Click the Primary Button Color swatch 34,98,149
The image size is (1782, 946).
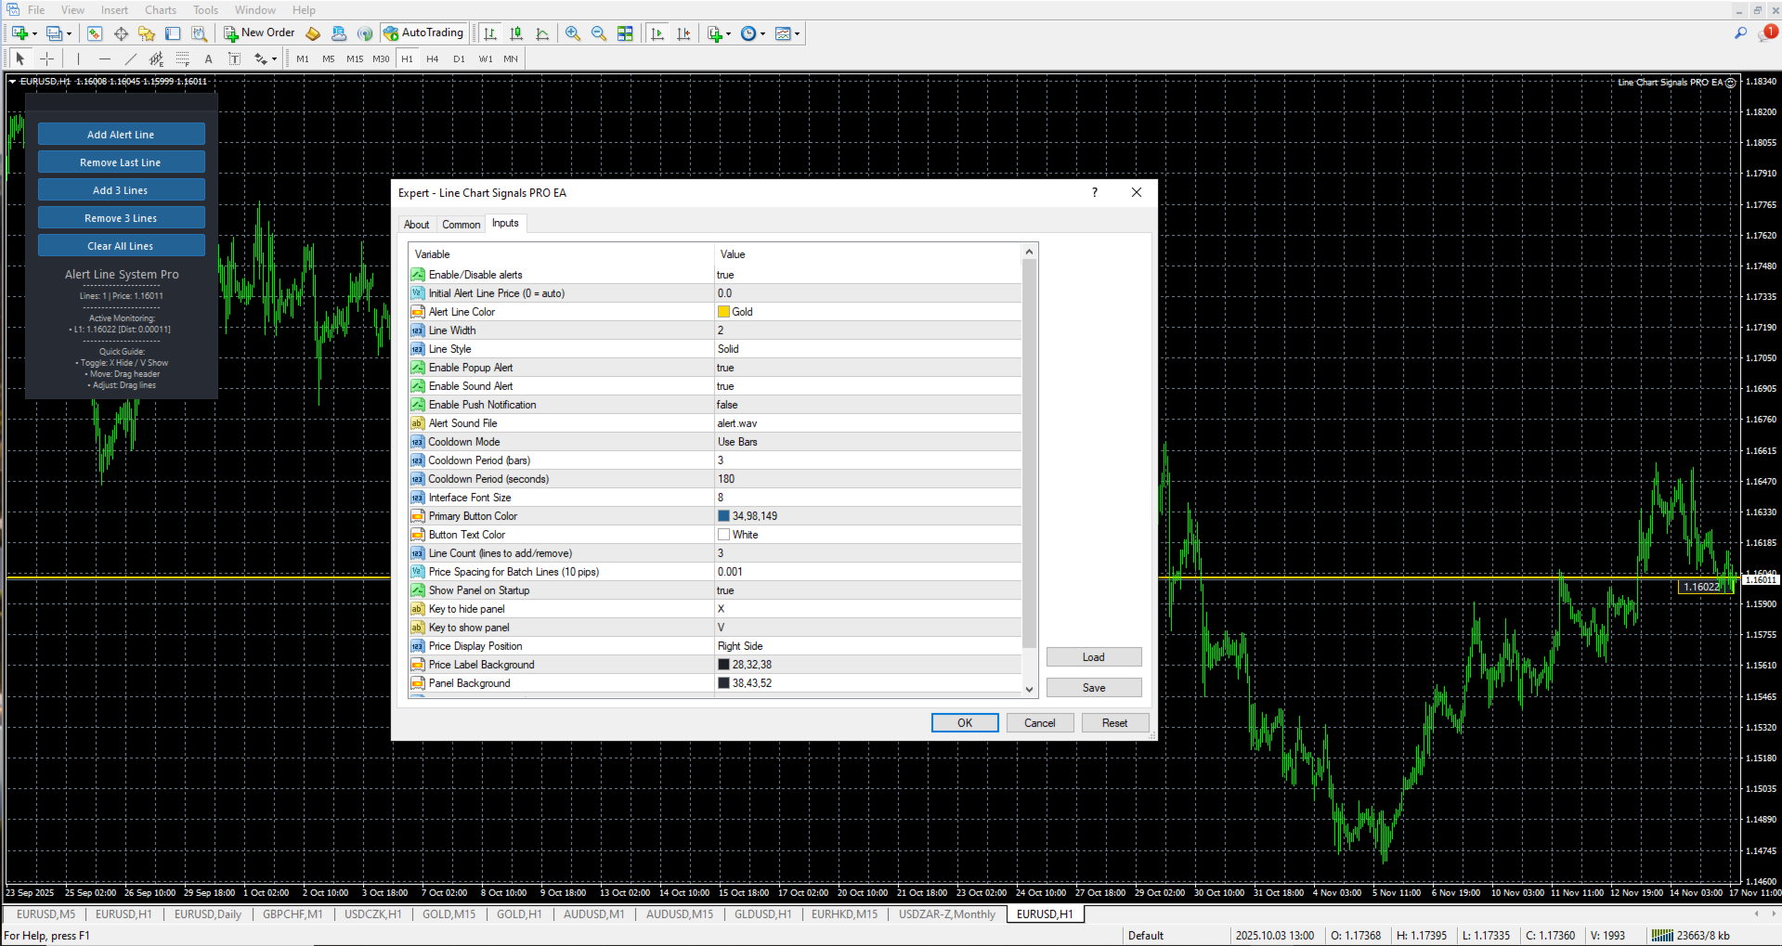click(x=723, y=516)
